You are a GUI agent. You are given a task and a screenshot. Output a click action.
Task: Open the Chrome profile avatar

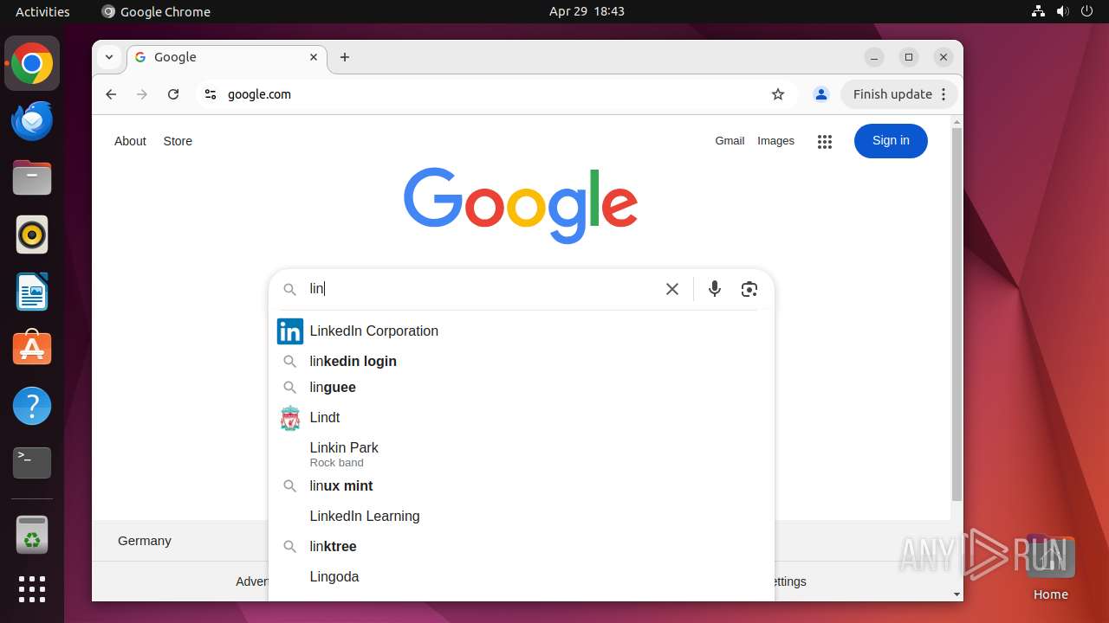pos(821,94)
